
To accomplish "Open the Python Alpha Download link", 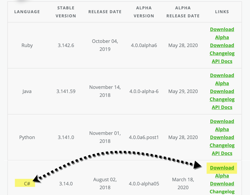I will [x=222, y=133].
